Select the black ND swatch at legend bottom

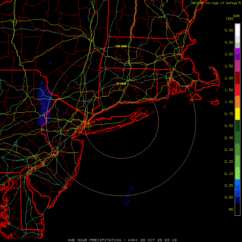(237, 209)
